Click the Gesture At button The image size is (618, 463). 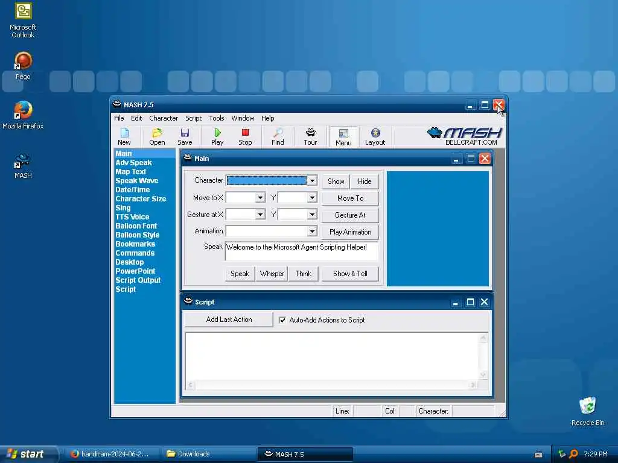[351, 215]
